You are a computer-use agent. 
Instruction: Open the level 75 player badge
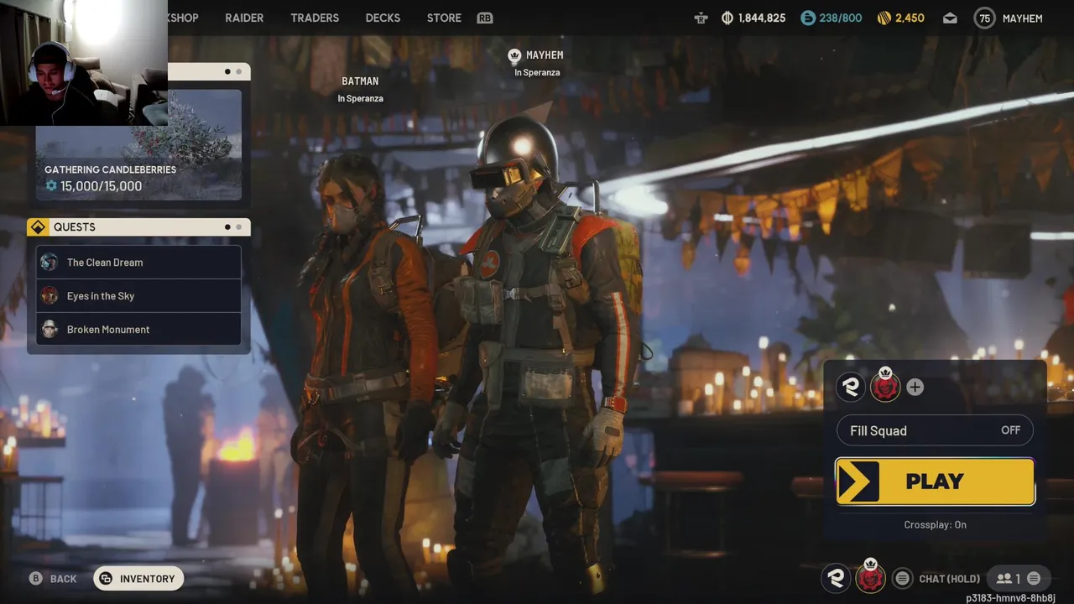(984, 18)
